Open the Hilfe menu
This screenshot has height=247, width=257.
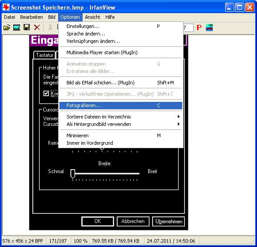click(110, 17)
